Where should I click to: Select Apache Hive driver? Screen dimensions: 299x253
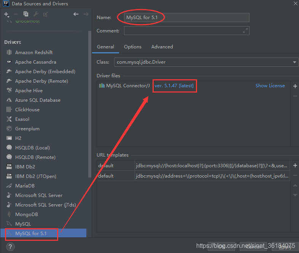click(x=29, y=91)
